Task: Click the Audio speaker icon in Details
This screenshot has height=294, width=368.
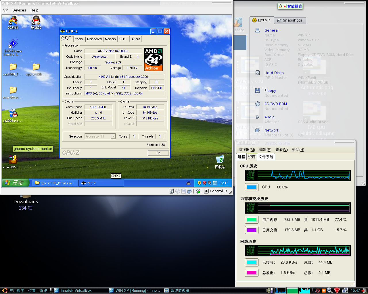Action: coord(258,117)
